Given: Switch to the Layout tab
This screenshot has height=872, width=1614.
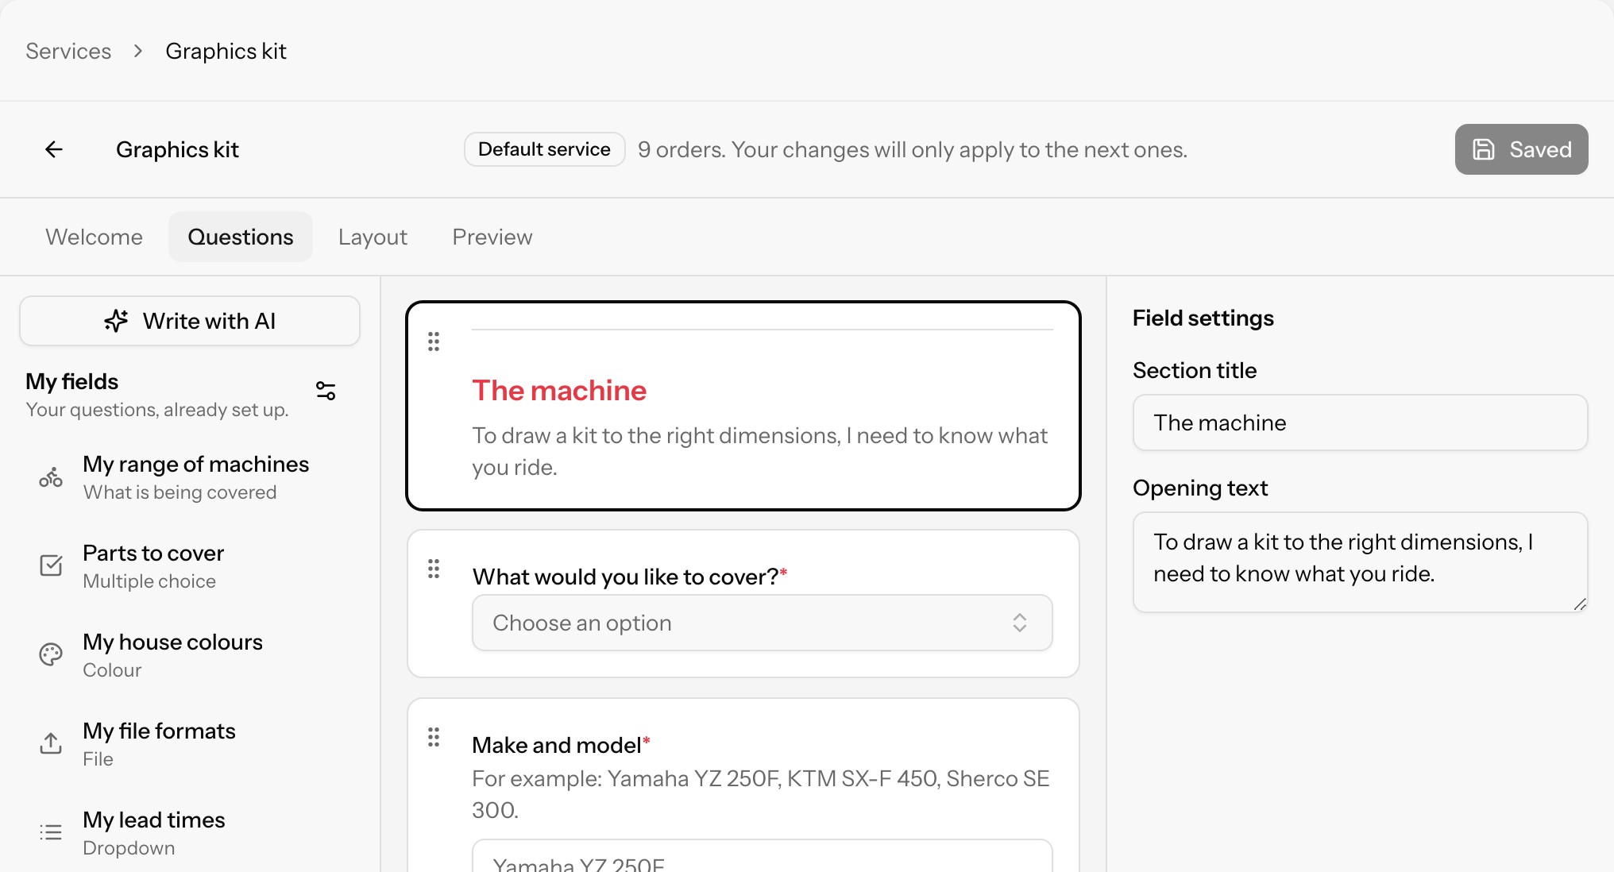Looking at the screenshot, I should tap(373, 237).
